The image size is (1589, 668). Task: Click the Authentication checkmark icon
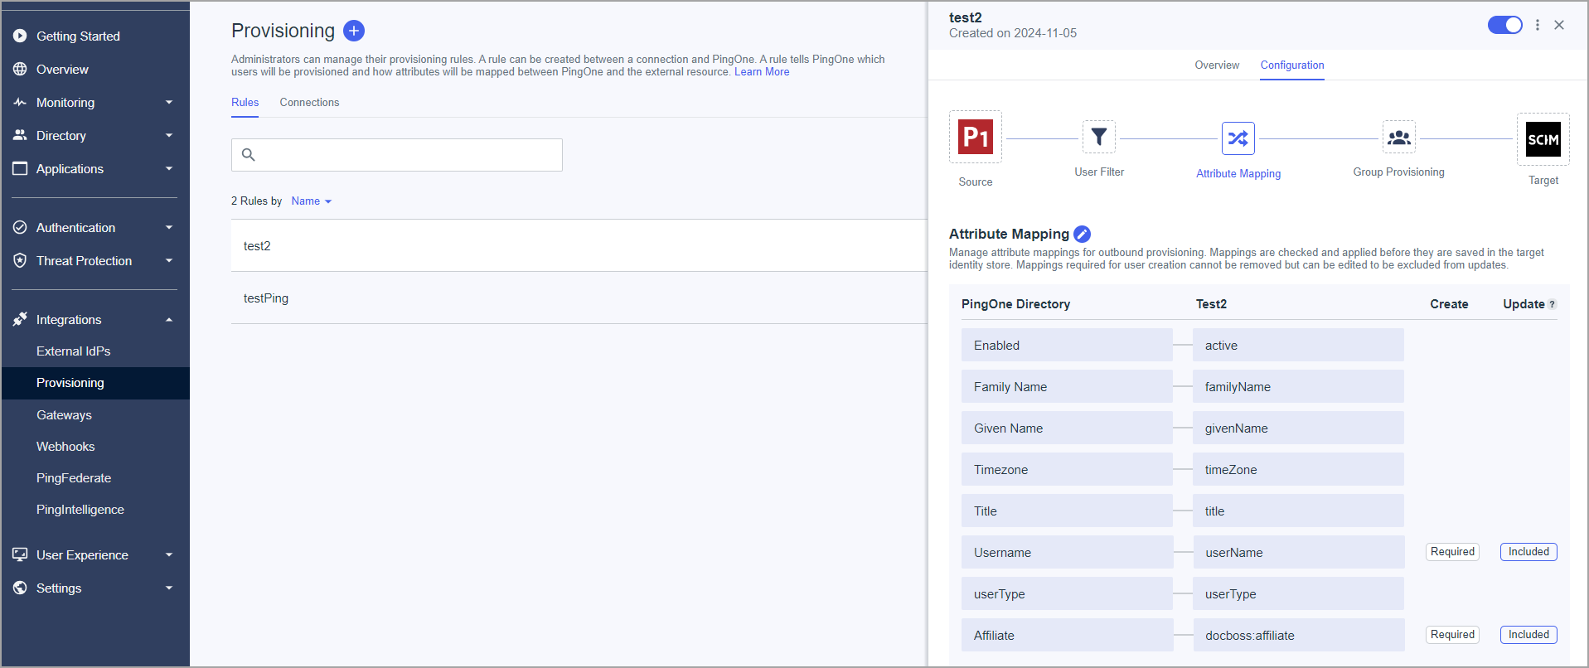(20, 227)
